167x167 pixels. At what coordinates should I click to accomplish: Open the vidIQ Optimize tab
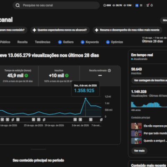(114, 42)
